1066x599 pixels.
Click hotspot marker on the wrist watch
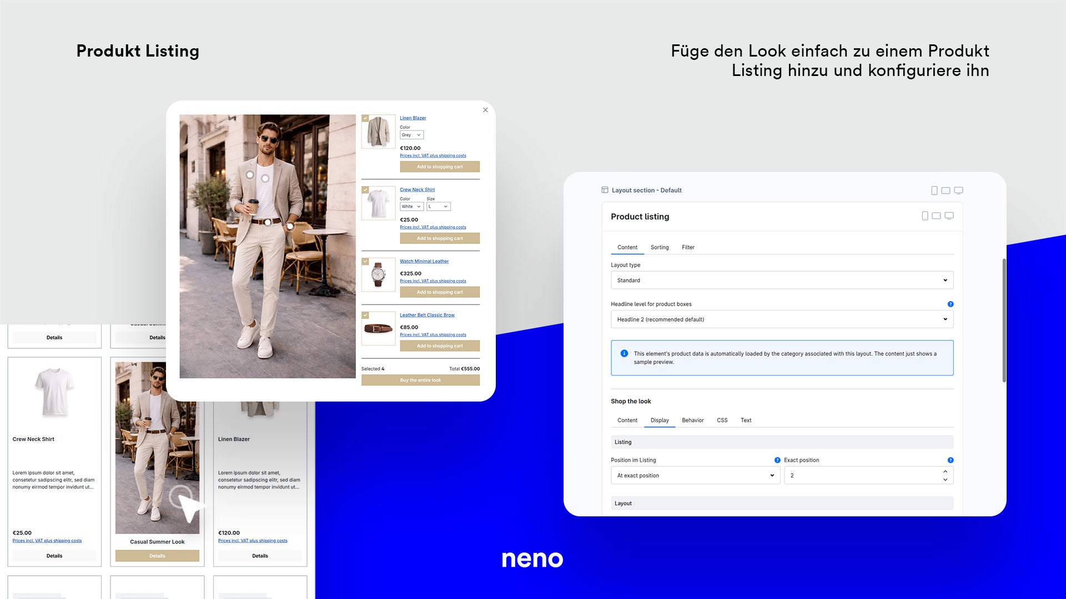(290, 226)
